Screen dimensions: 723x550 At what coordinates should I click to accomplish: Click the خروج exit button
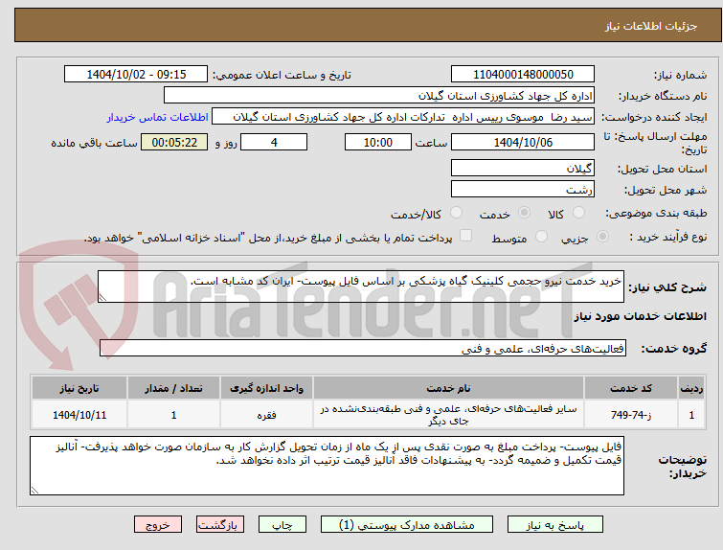tap(158, 525)
